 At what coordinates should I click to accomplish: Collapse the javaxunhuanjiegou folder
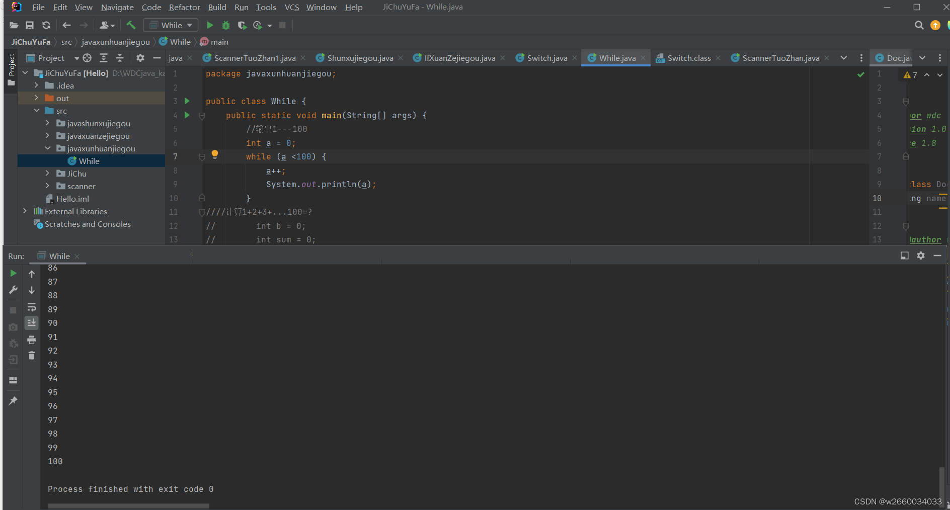(48, 148)
